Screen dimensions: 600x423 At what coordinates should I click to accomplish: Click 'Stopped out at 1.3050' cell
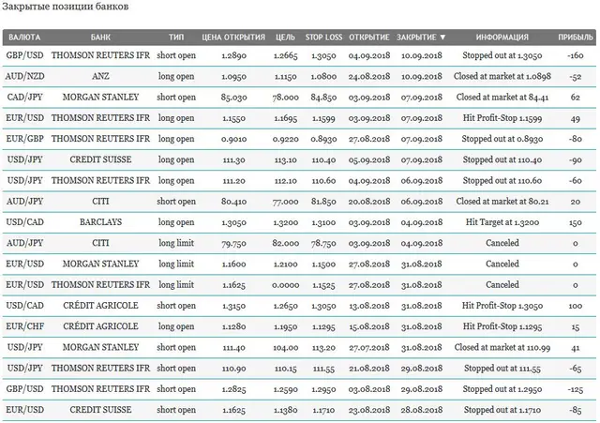click(x=502, y=55)
